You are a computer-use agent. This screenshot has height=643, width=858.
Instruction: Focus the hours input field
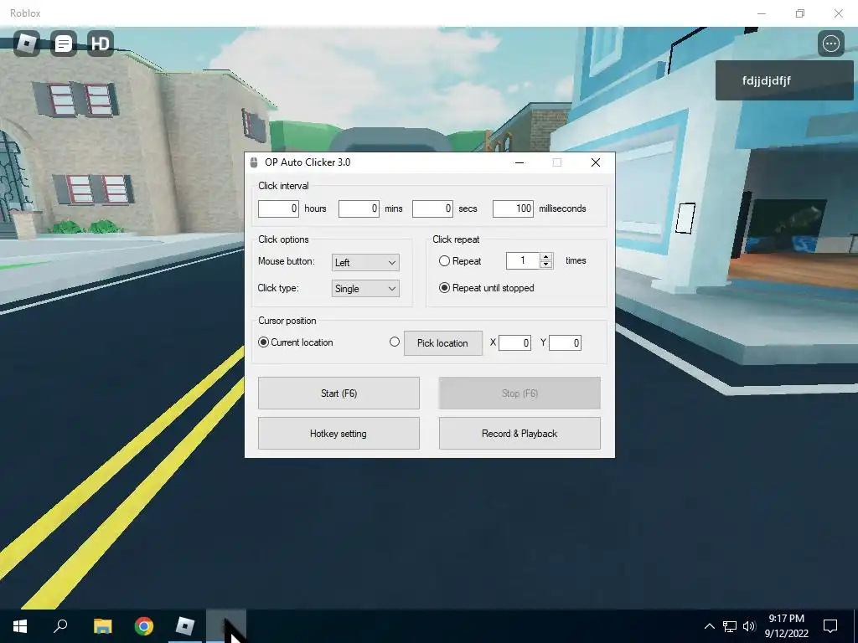coord(278,208)
